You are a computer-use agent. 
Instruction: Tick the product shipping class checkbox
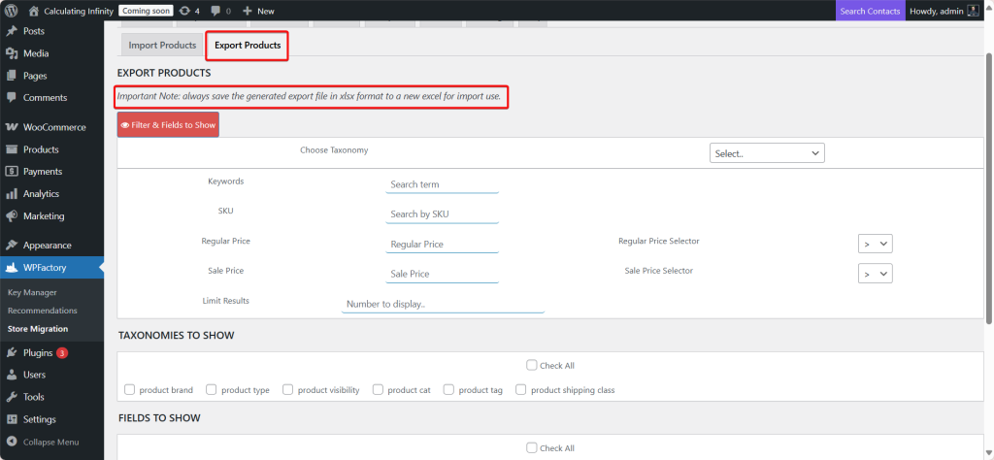tap(521, 390)
